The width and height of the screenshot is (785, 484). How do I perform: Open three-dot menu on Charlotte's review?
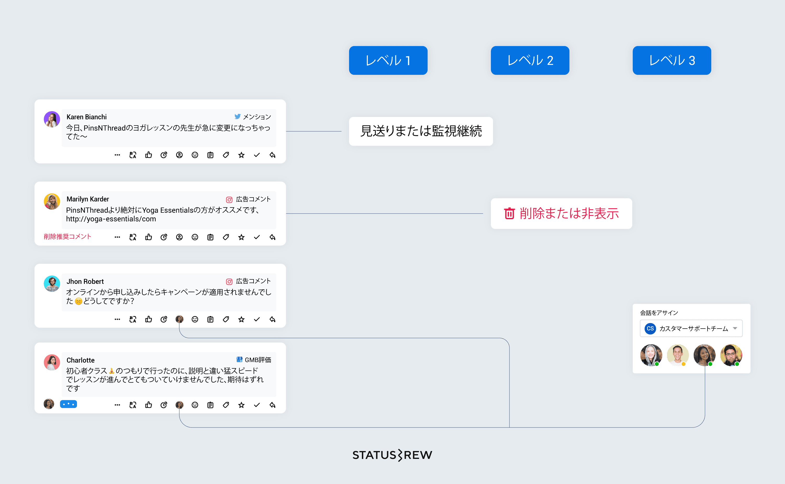(117, 405)
